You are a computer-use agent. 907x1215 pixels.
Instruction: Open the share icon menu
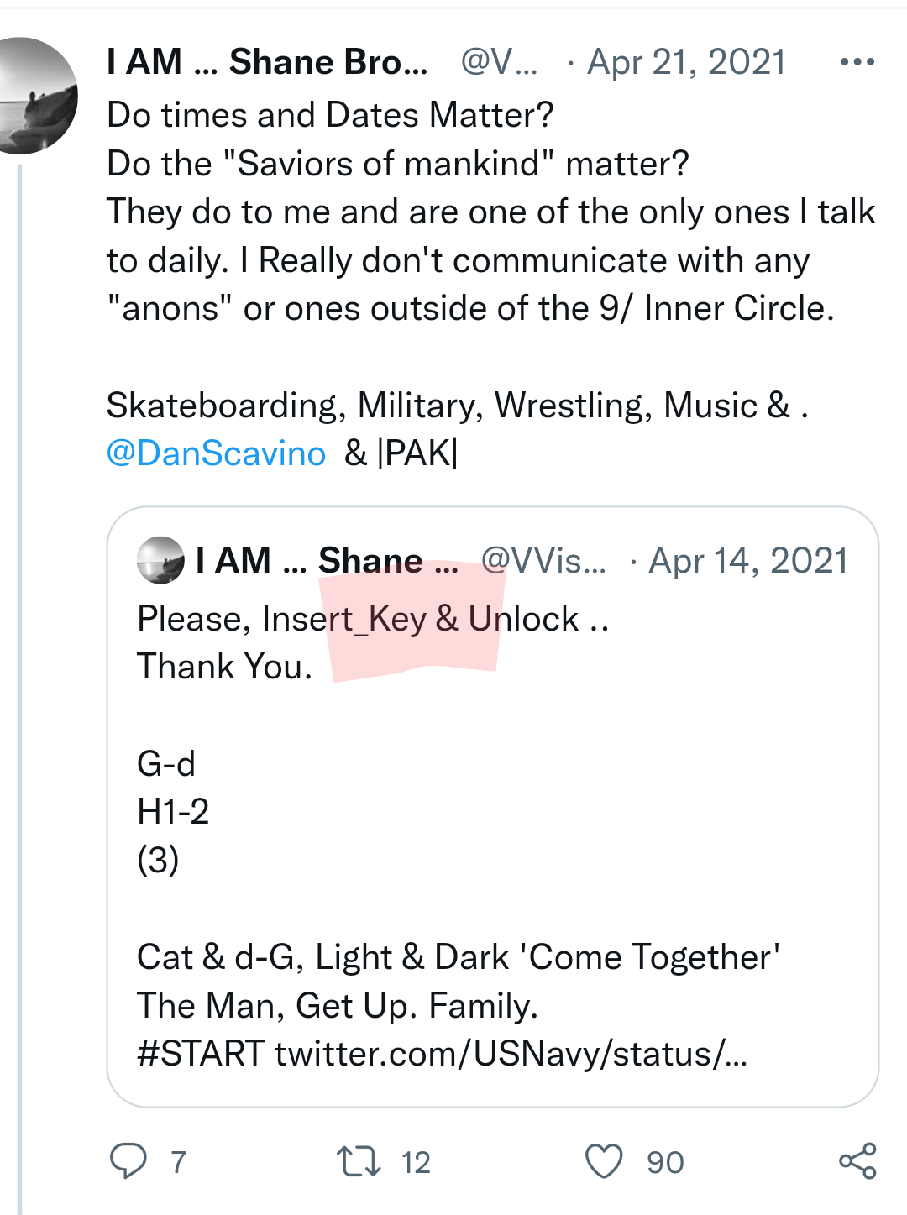pyautogui.click(x=857, y=1161)
